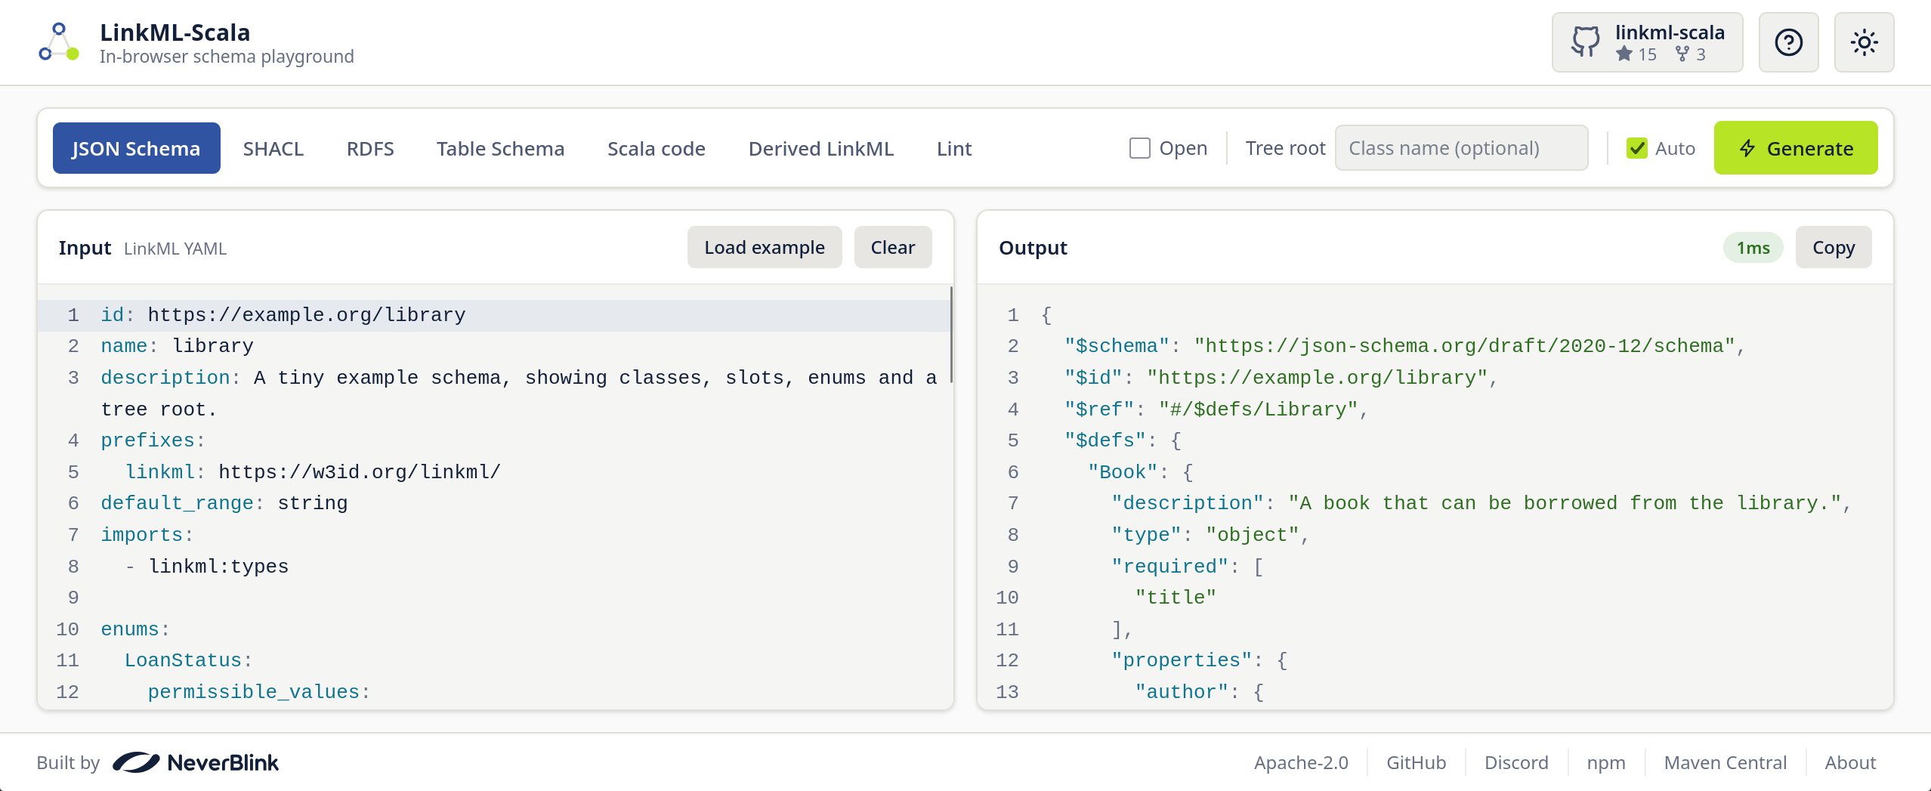Open the Maven Central footer link
1931x791 pixels.
pyautogui.click(x=1726, y=762)
